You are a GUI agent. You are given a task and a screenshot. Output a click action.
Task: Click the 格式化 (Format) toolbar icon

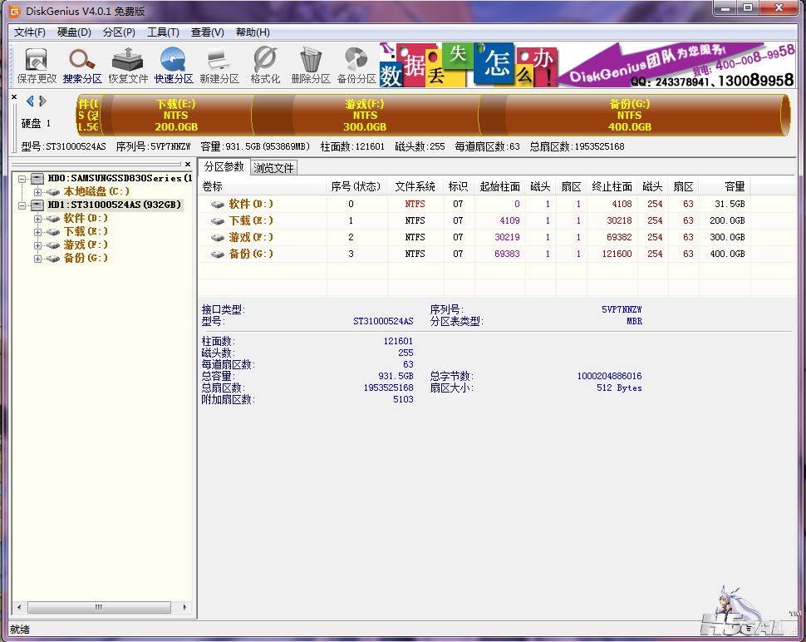265,66
